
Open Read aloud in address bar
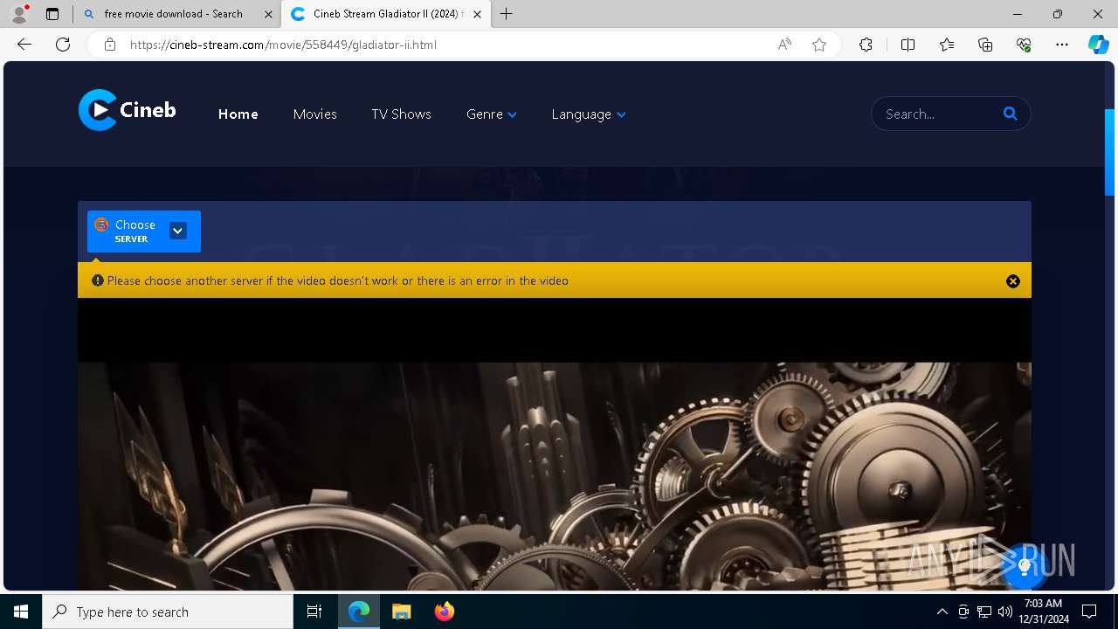784,45
